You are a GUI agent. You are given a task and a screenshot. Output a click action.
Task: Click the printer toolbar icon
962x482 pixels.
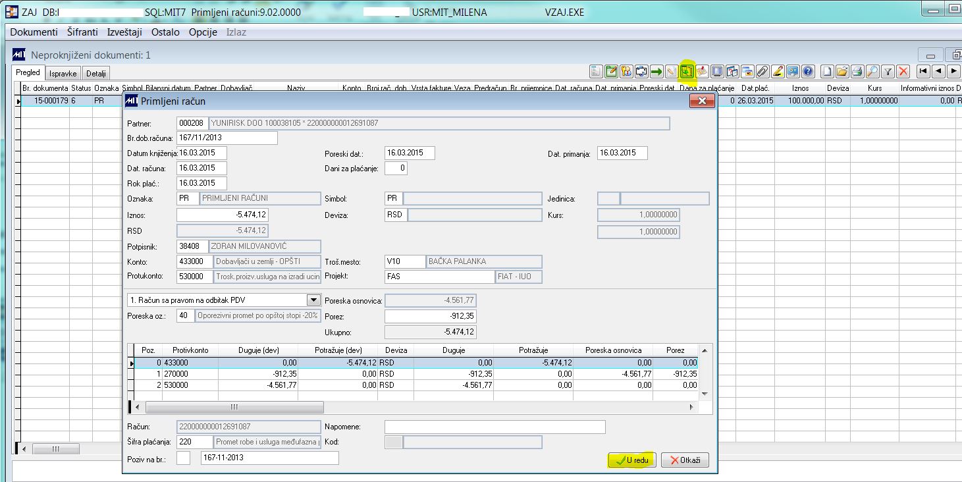coord(857,71)
